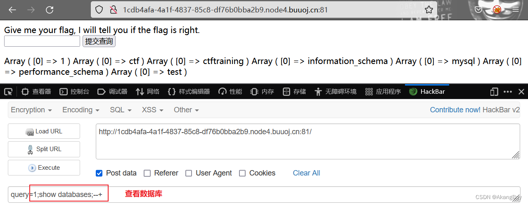Screen dimensions: 528x204
Task: Click the flag input field on the page
Action: point(42,41)
